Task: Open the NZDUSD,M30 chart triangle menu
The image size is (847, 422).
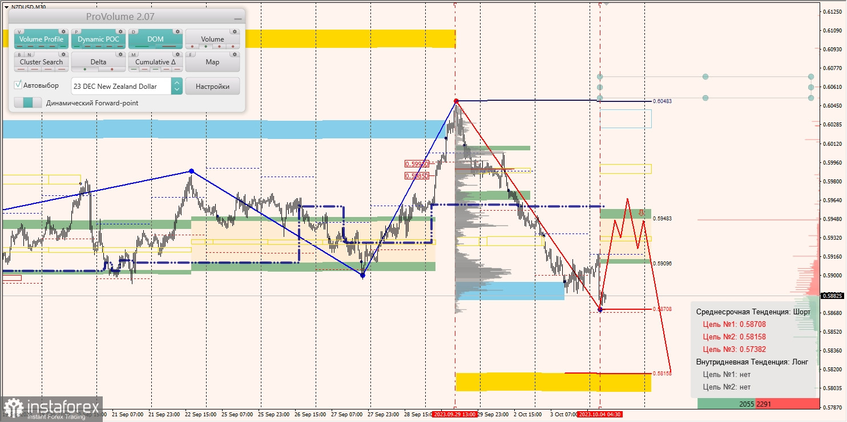Action: [x=6, y=7]
